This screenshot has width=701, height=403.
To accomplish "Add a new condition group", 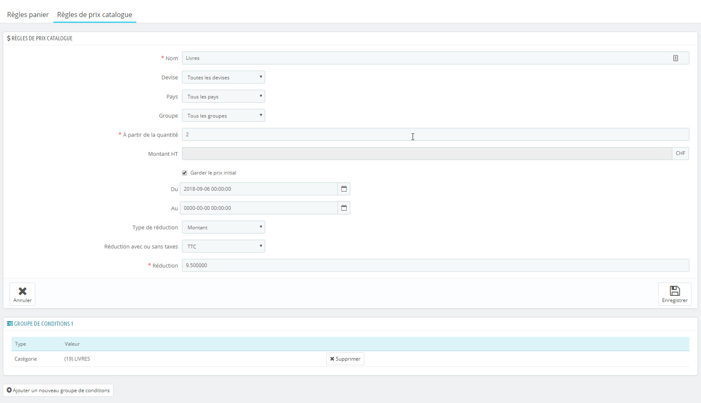I will tap(58, 391).
